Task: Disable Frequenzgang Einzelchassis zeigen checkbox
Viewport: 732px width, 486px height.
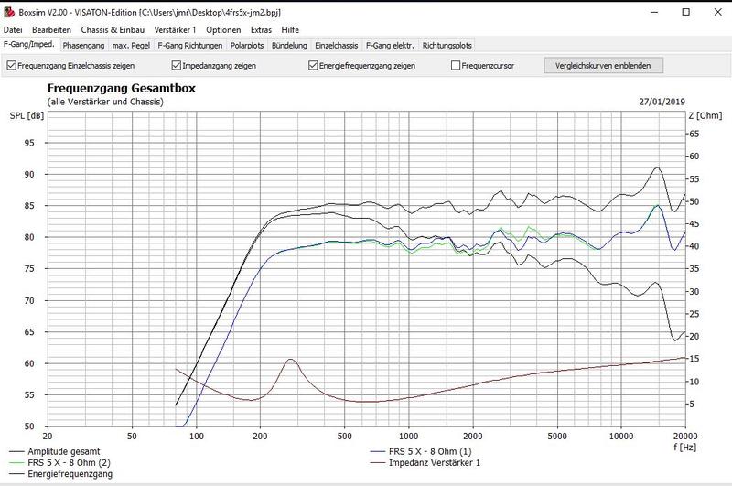Action: (x=11, y=66)
